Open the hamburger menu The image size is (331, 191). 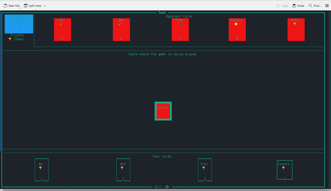click(327, 6)
